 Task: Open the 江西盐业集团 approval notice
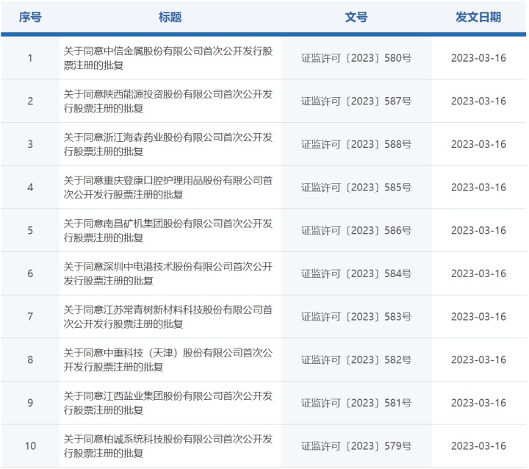coord(168,403)
